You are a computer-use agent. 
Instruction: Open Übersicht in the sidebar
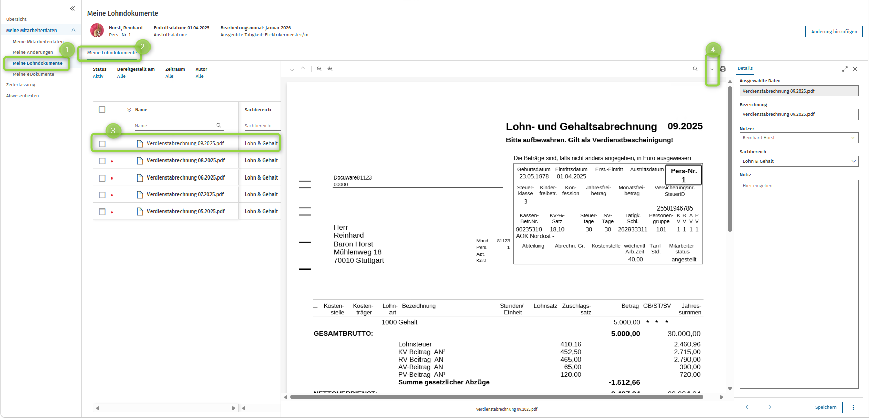coord(16,19)
